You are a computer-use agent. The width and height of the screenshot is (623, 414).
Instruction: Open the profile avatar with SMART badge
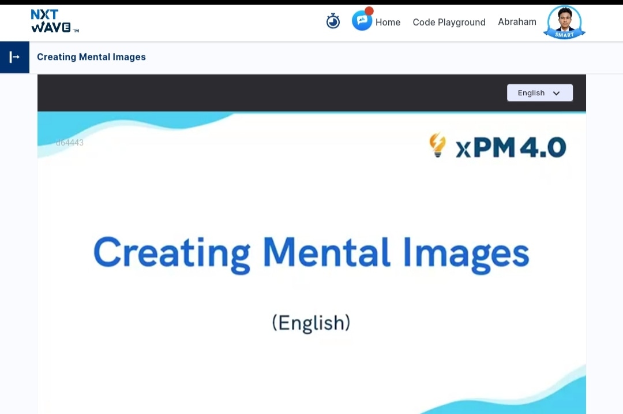564,23
